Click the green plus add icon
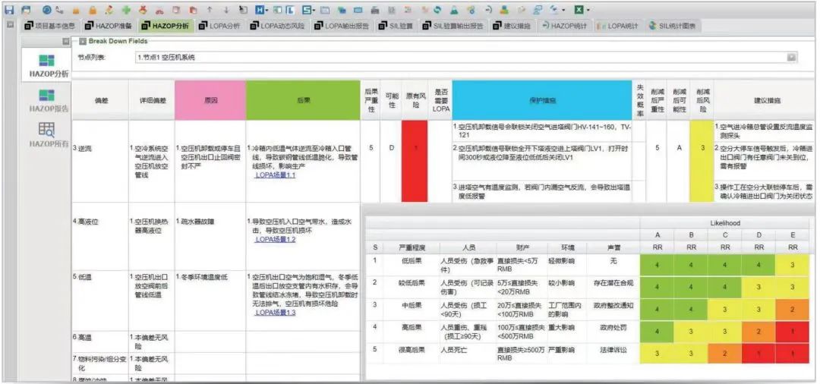The height and width of the screenshot is (384, 820). click(125, 10)
